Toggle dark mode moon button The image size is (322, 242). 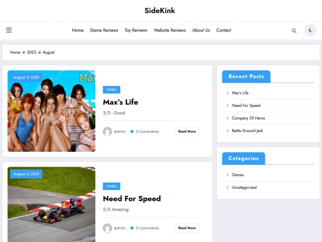point(310,30)
